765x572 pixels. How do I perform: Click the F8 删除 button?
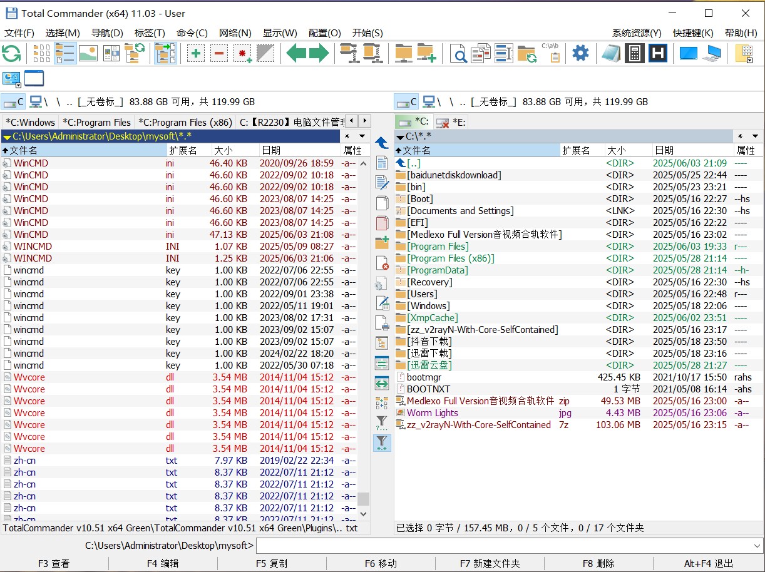pos(598,563)
